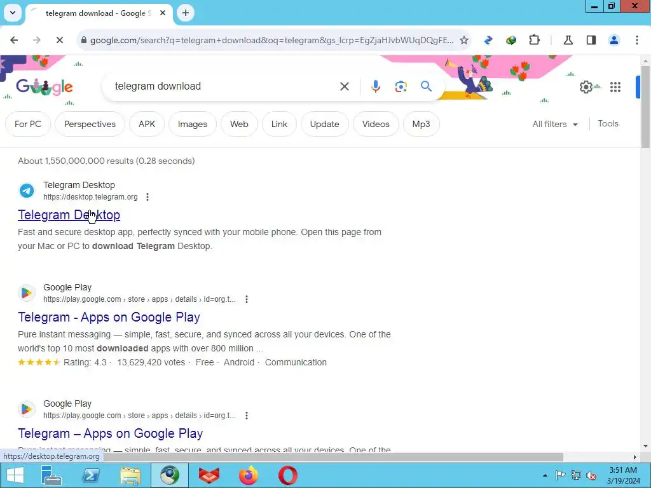Open Firefox from the taskbar
The width and height of the screenshot is (651, 488).
point(249,475)
